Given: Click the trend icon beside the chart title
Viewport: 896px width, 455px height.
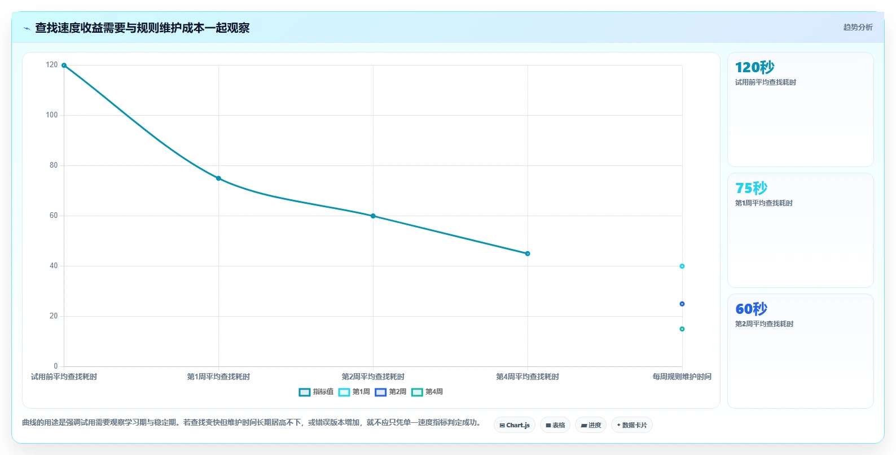Looking at the screenshot, I should pyautogui.click(x=27, y=28).
